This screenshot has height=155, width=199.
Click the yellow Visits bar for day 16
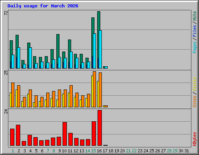(x=98, y=94)
